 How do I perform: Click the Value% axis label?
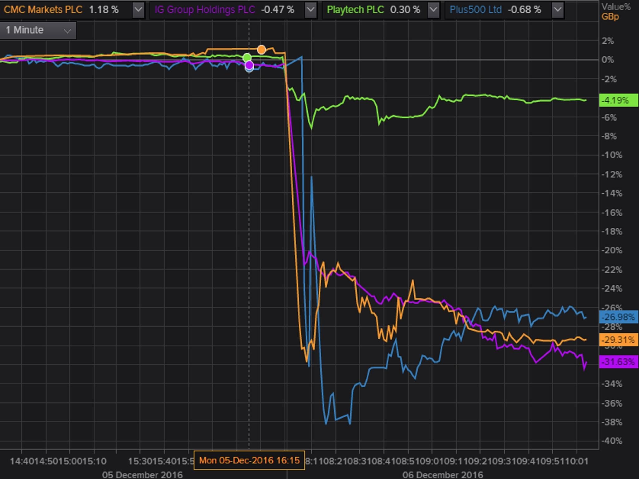[616, 7]
